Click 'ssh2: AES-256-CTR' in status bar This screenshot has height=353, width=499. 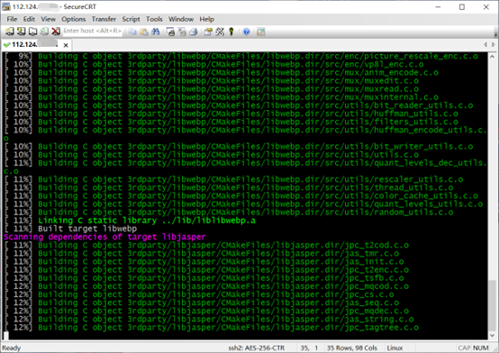(x=257, y=348)
